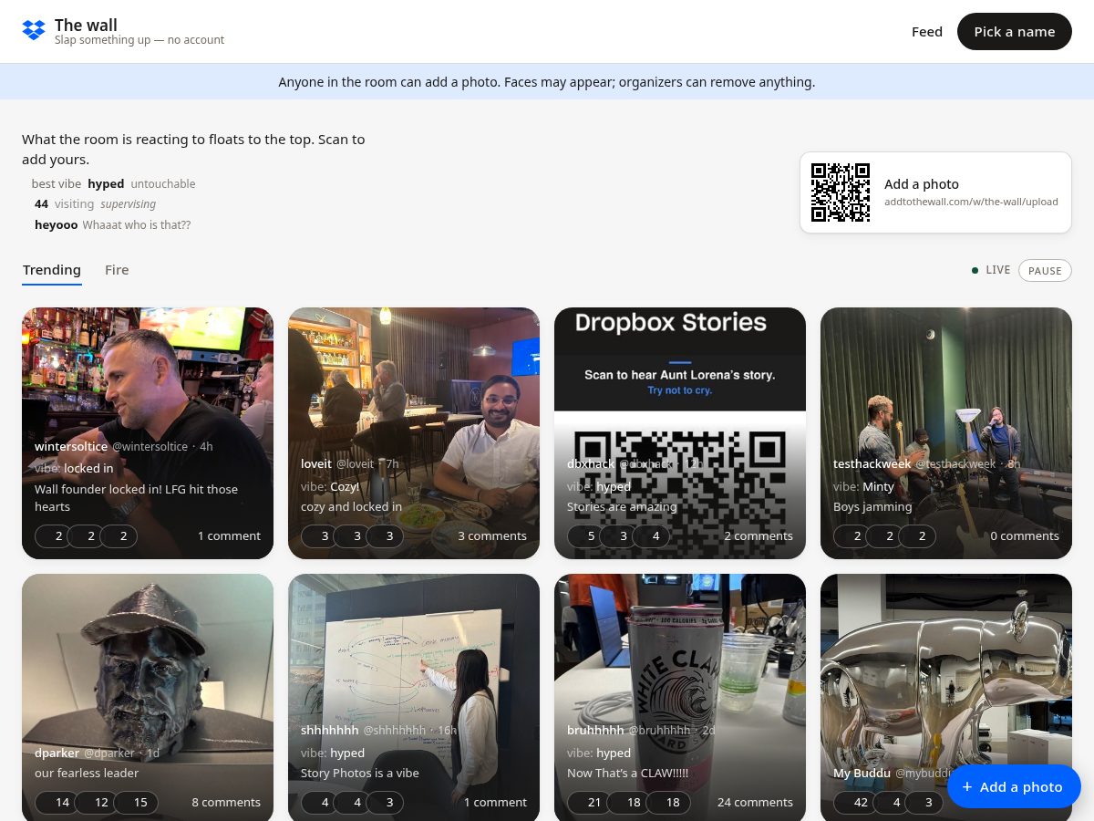Open 8 comments on dparker's post
Viewport: 1094px width, 821px height.
[226, 802]
